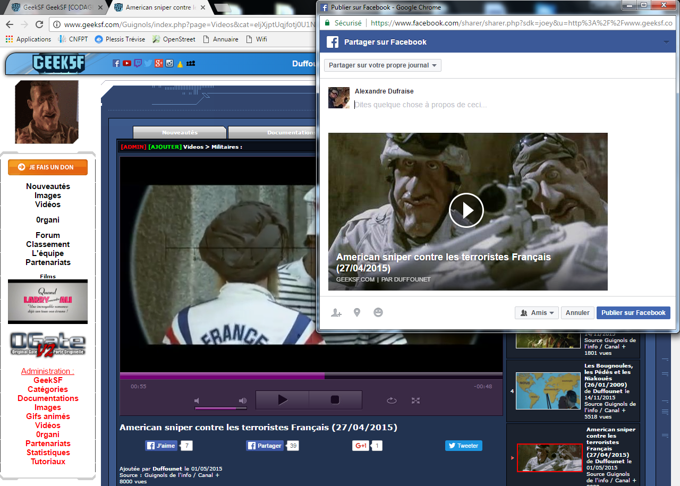This screenshot has height=486, width=680.
Task: Adjust the video volume slider
Action: pyautogui.click(x=220, y=408)
